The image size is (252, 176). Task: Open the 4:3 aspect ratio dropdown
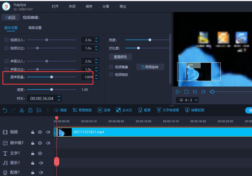187,100
